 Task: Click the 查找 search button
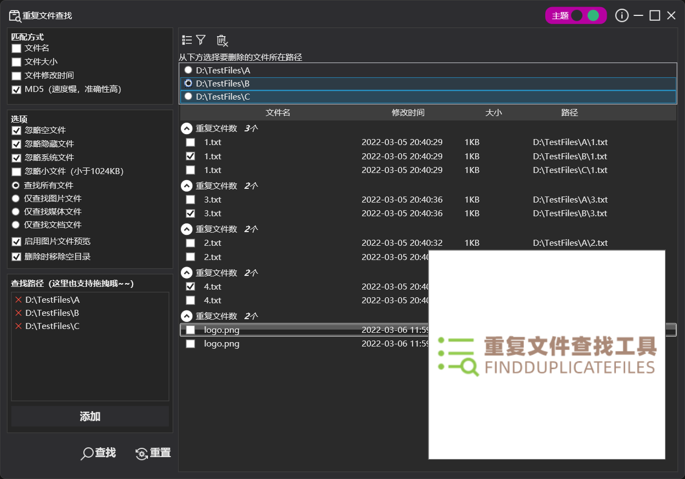(x=99, y=453)
